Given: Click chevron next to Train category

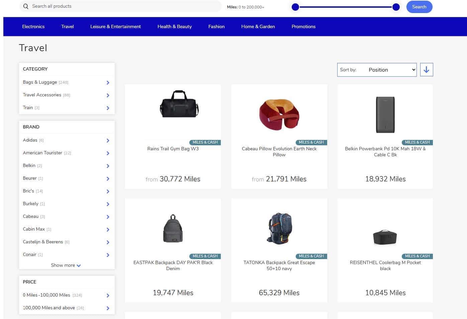Looking at the screenshot, I should coord(108,108).
